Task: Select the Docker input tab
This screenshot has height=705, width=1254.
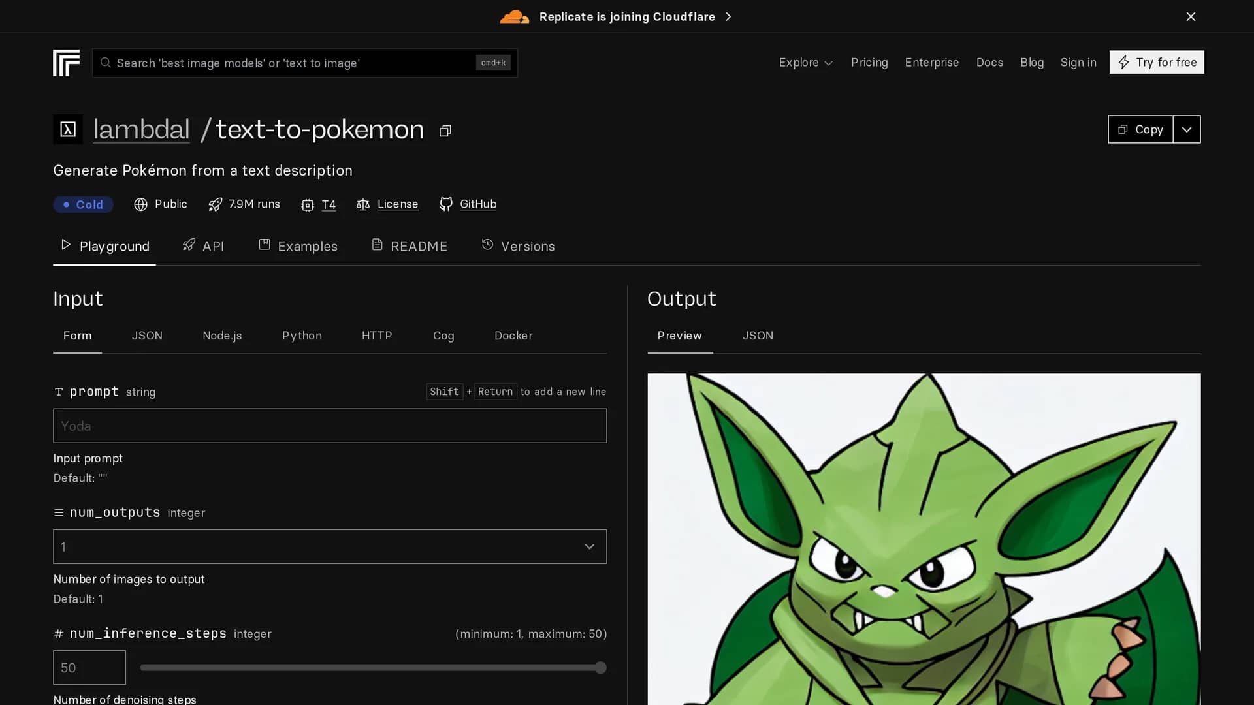Action: click(x=513, y=336)
